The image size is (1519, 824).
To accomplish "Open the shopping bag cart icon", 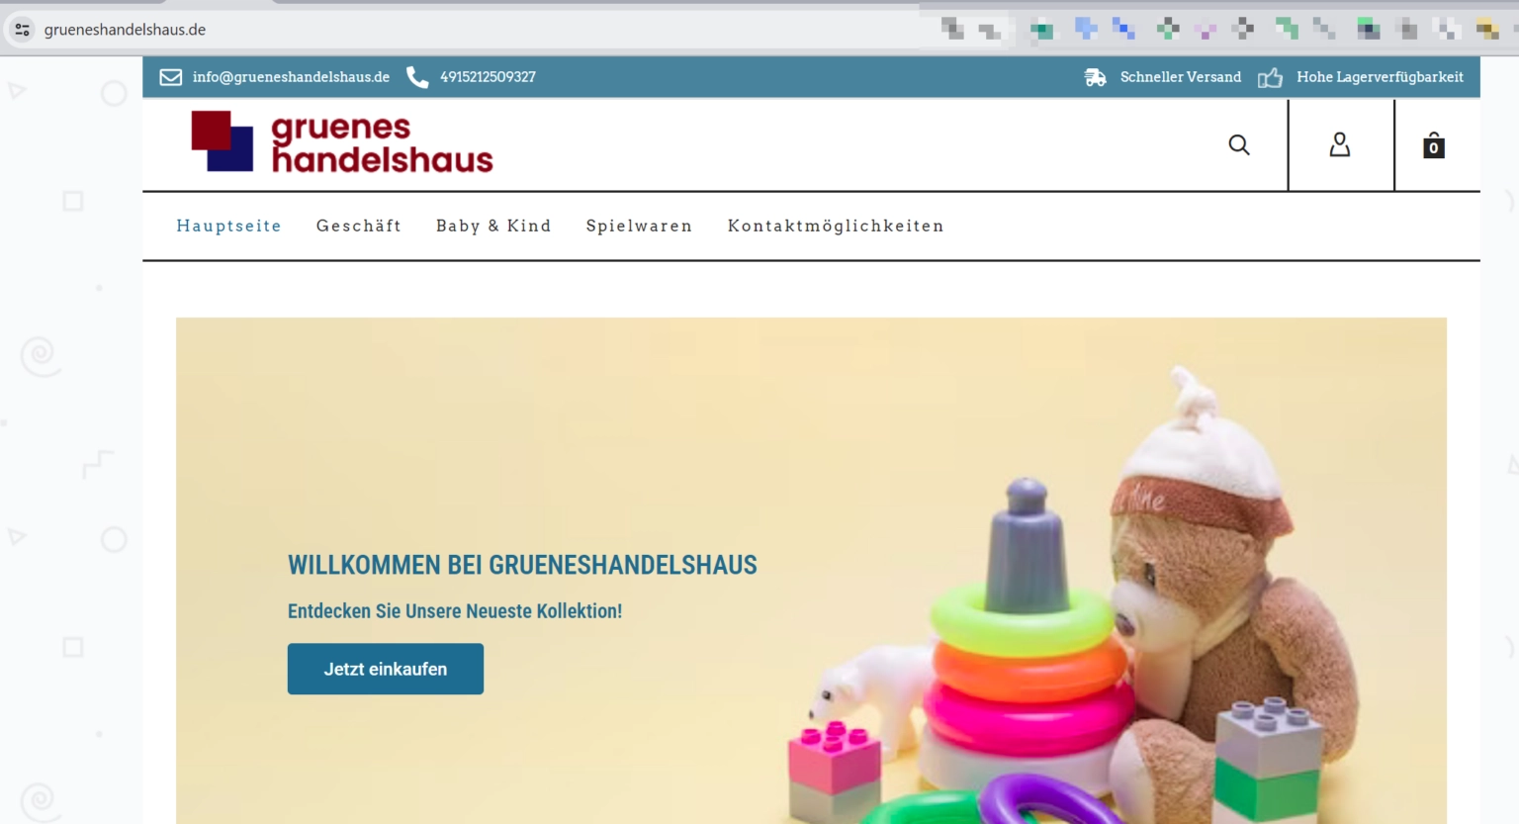I will [1434, 145].
